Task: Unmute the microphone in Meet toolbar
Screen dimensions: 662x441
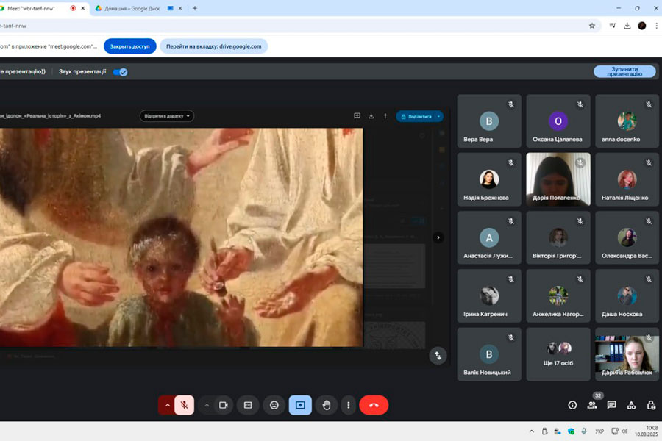Action: click(185, 405)
